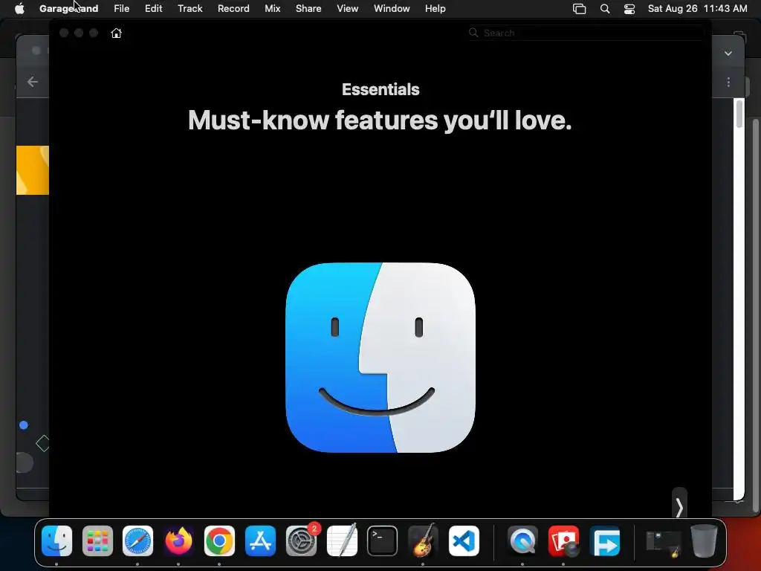Open Photo Booth from the Dock

(563, 541)
